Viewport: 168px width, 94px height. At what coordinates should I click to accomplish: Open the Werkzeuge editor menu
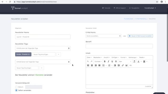click(x=133, y=57)
